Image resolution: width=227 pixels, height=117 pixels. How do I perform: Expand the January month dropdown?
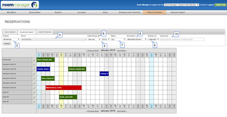[x=94, y=39]
